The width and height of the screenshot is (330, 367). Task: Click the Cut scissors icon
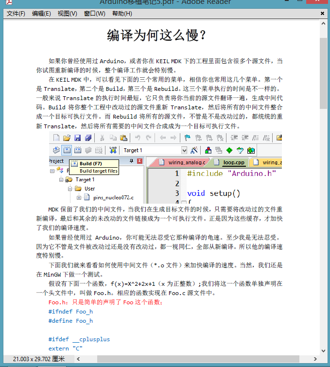[x=102, y=138]
